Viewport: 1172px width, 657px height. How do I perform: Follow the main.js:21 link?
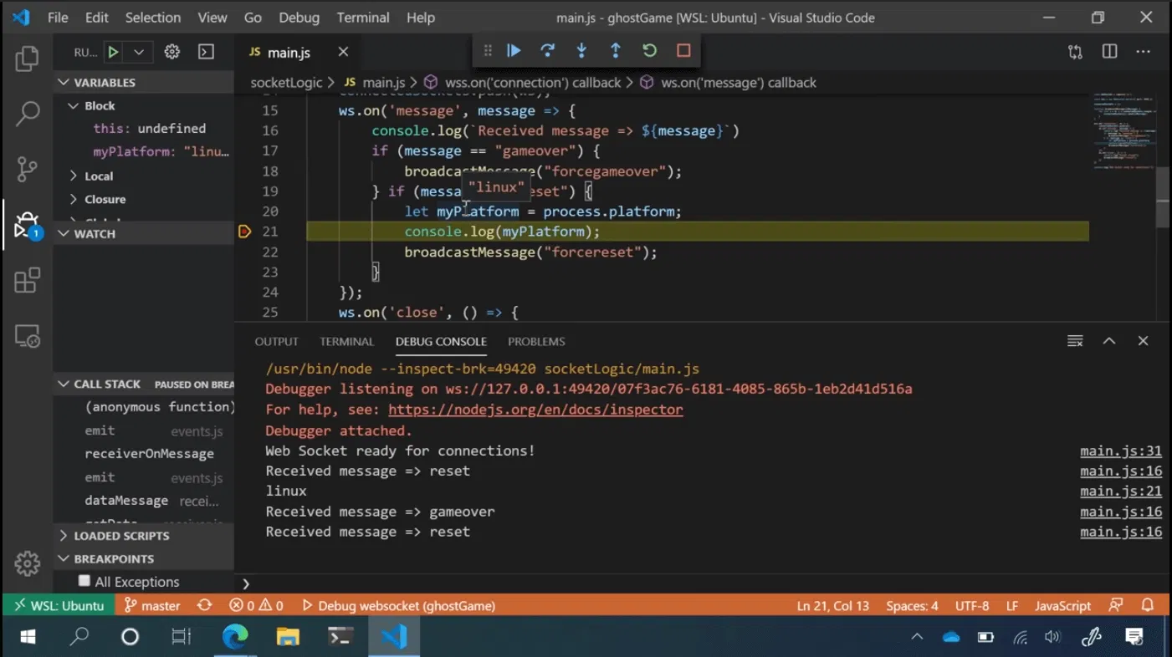click(x=1121, y=491)
